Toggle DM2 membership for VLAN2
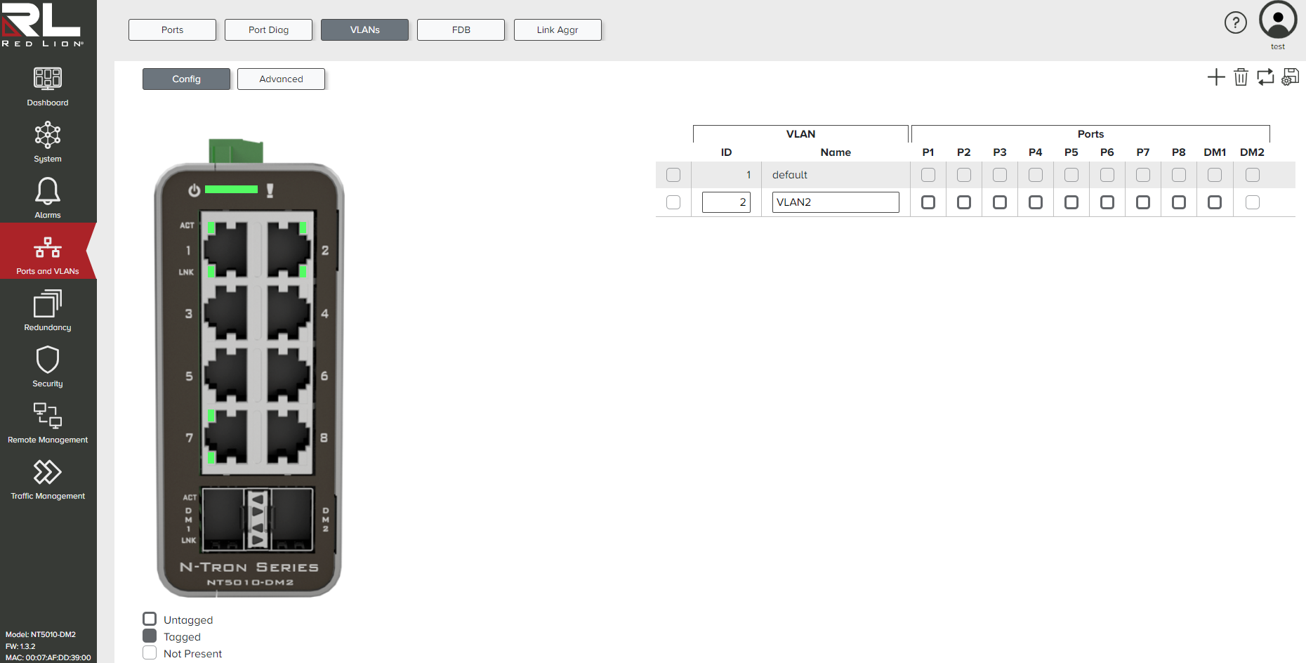Viewport: 1306px width, 663px height. (1253, 202)
